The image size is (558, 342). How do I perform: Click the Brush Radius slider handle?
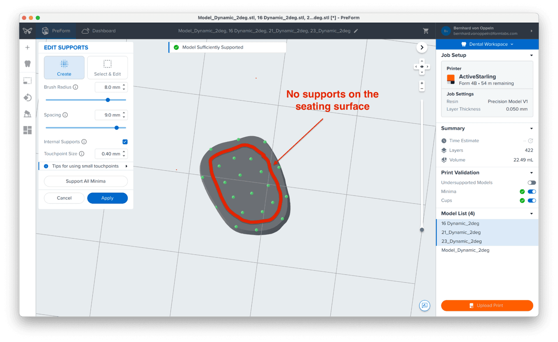[x=108, y=100]
